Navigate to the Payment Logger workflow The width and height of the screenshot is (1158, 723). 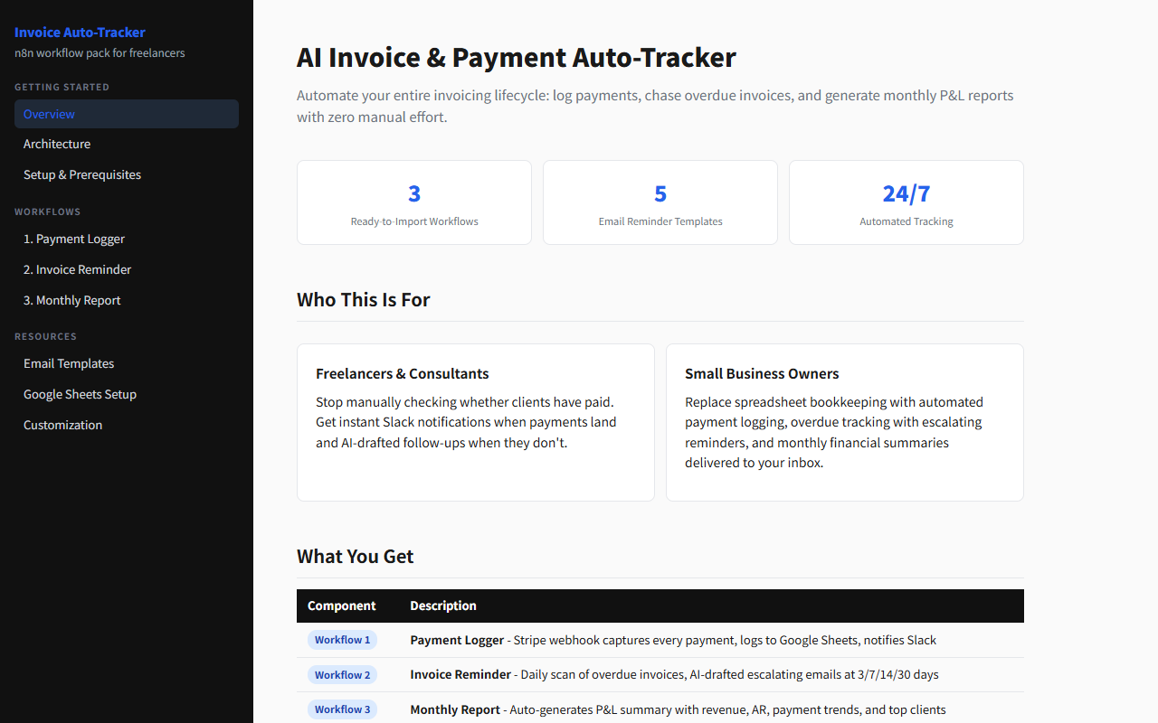74,239
